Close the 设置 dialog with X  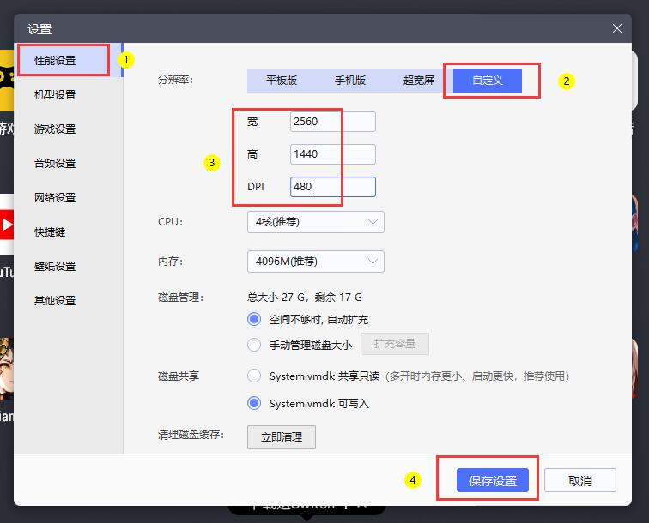[616, 28]
